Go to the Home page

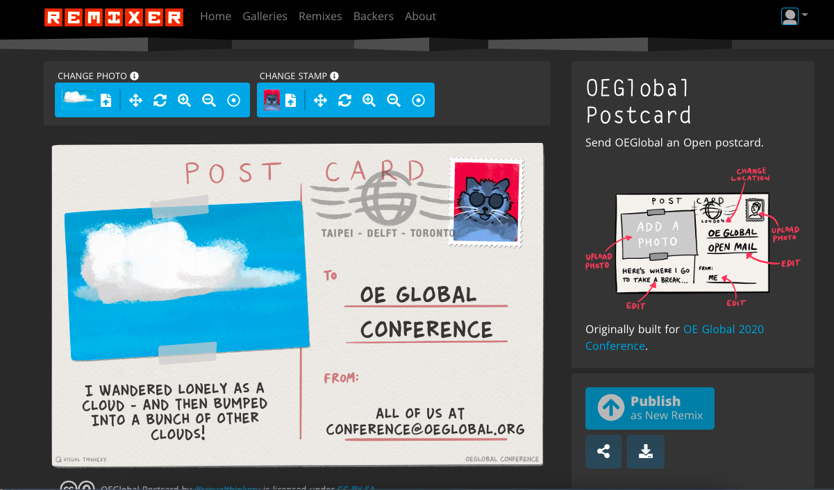pos(215,16)
